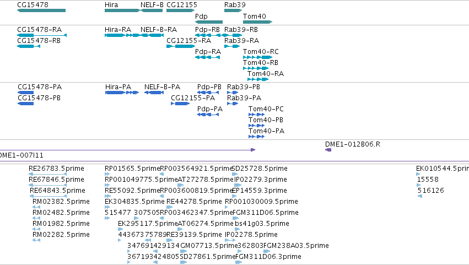Select the Tom40-PC protein label

(266, 109)
